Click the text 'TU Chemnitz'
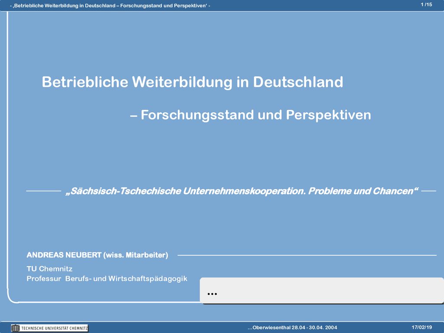The height and width of the screenshot is (333, 444). (49, 269)
